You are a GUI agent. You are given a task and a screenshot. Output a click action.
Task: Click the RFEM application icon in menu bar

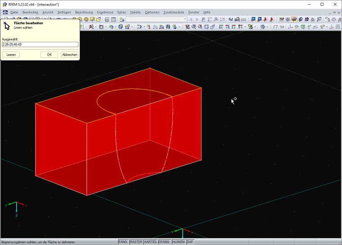click(x=5, y=12)
